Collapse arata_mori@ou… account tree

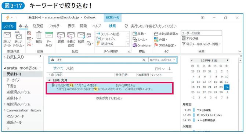(x=5, y=68)
